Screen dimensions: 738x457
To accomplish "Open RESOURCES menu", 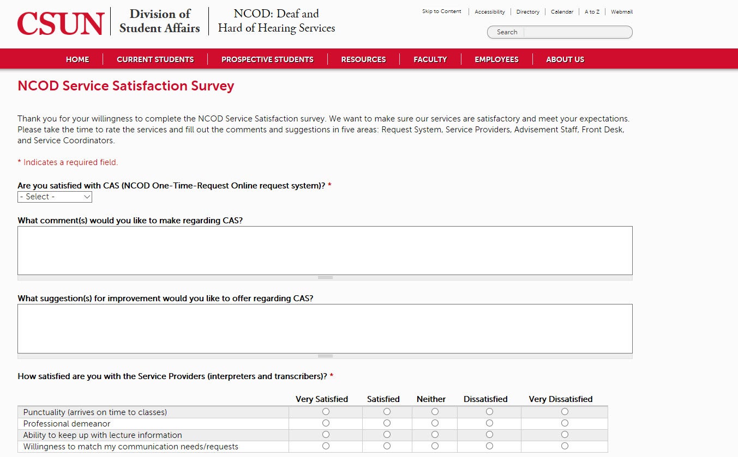I will [x=363, y=59].
